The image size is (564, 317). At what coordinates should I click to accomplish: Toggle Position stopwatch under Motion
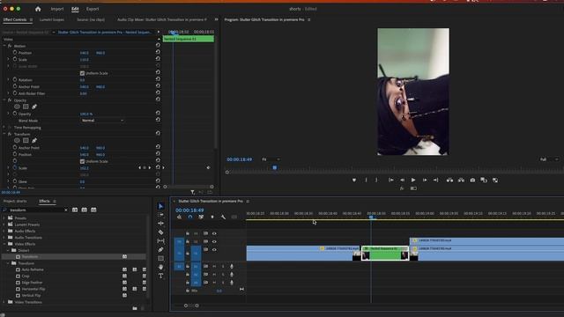click(15, 53)
